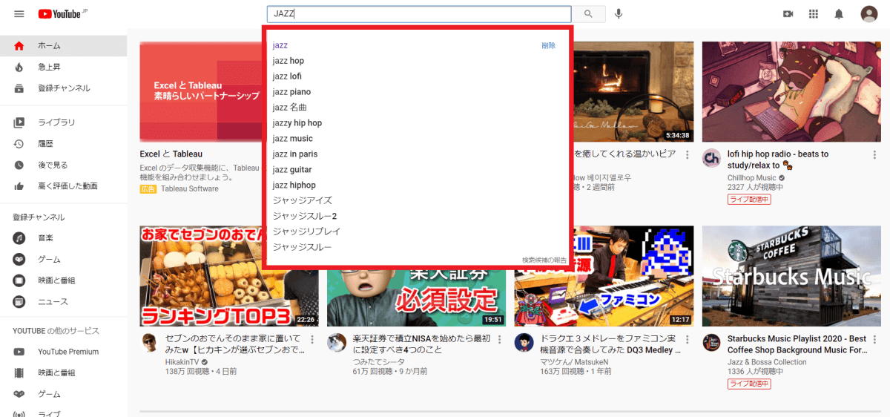Go to ホーム in the sidebar

(64, 46)
